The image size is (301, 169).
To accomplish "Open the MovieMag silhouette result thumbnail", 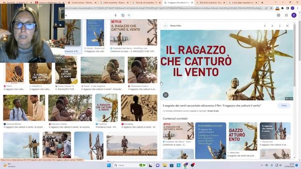I will pos(139,108).
